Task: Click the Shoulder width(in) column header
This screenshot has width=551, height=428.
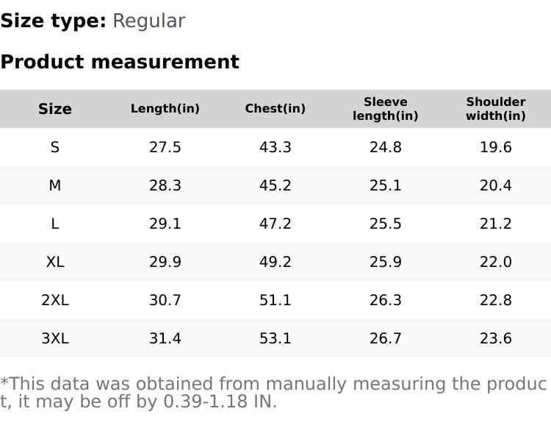Action: point(496,109)
